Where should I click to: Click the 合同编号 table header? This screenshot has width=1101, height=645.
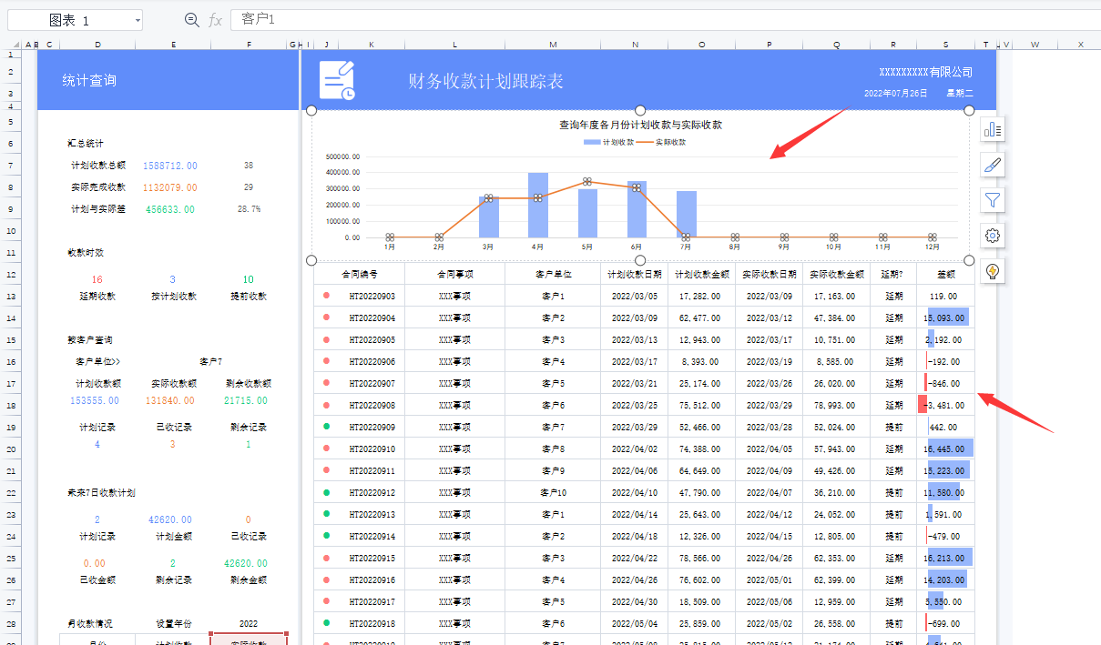coord(360,274)
